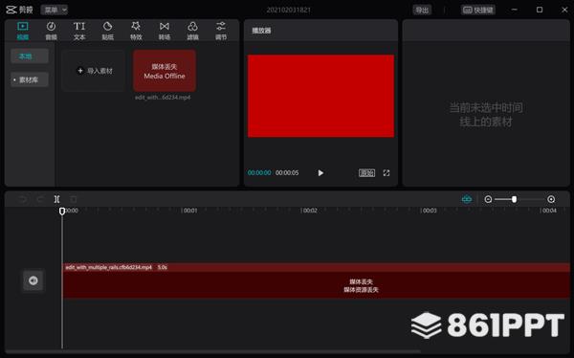Click the 导出 (Export) button

tap(422, 10)
